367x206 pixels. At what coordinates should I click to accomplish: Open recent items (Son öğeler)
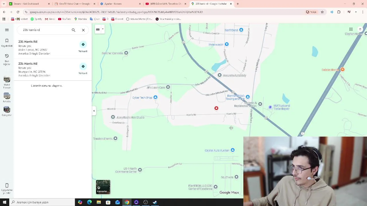[7, 60]
